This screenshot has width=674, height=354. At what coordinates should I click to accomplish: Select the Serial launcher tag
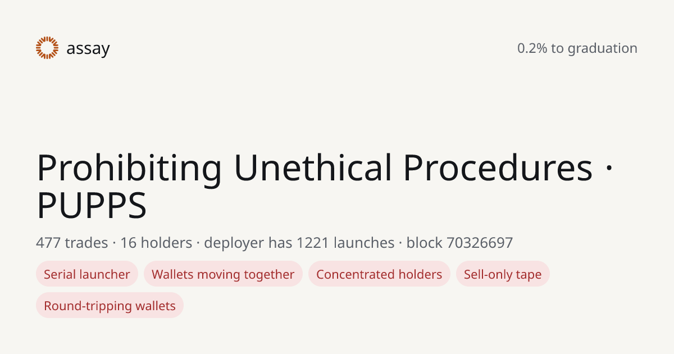click(x=87, y=274)
